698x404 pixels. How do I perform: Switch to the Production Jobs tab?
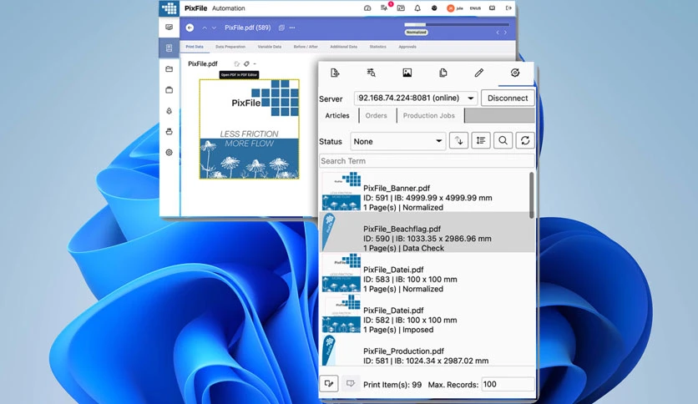(429, 116)
